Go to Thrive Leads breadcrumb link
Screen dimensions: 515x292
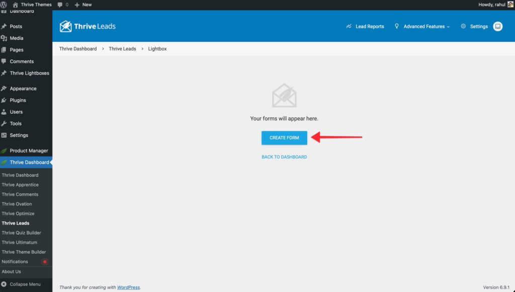coord(122,49)
